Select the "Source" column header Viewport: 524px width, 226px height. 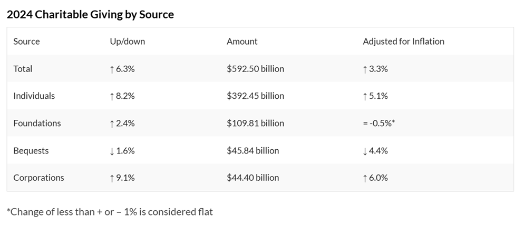click(26, 42)
